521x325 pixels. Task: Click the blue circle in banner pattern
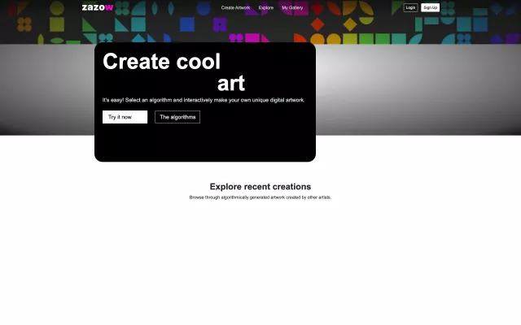click(203, 7)
